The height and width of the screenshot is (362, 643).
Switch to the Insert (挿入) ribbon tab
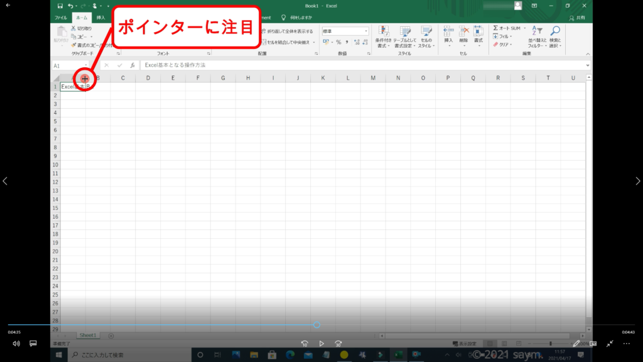100,18
